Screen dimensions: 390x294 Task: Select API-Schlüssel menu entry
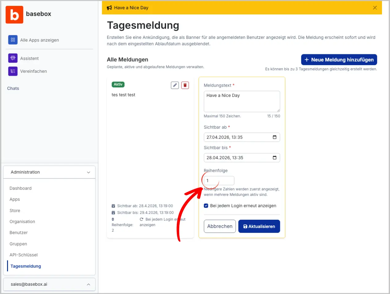tap(23, 255)
